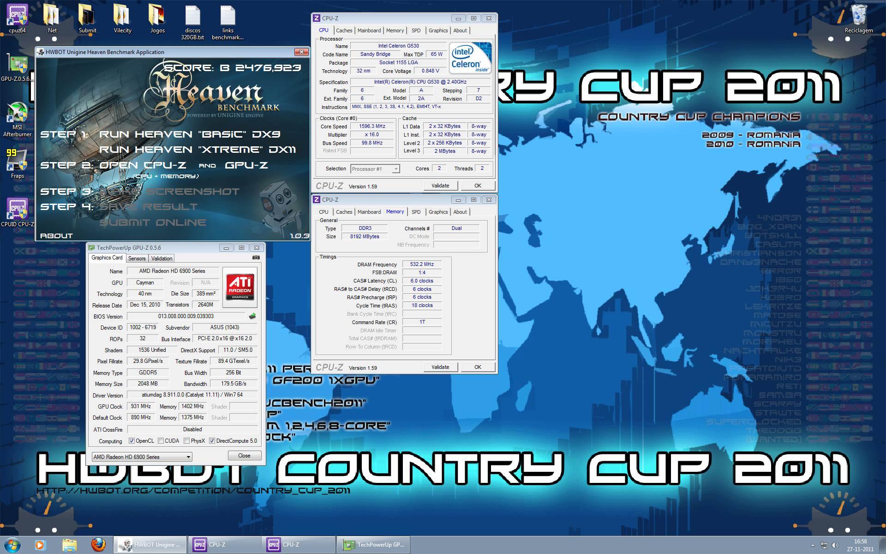Open the Net folder on desktop
Image resolution: width=886 pixels, height=554 pixels.
click(52, 18)
